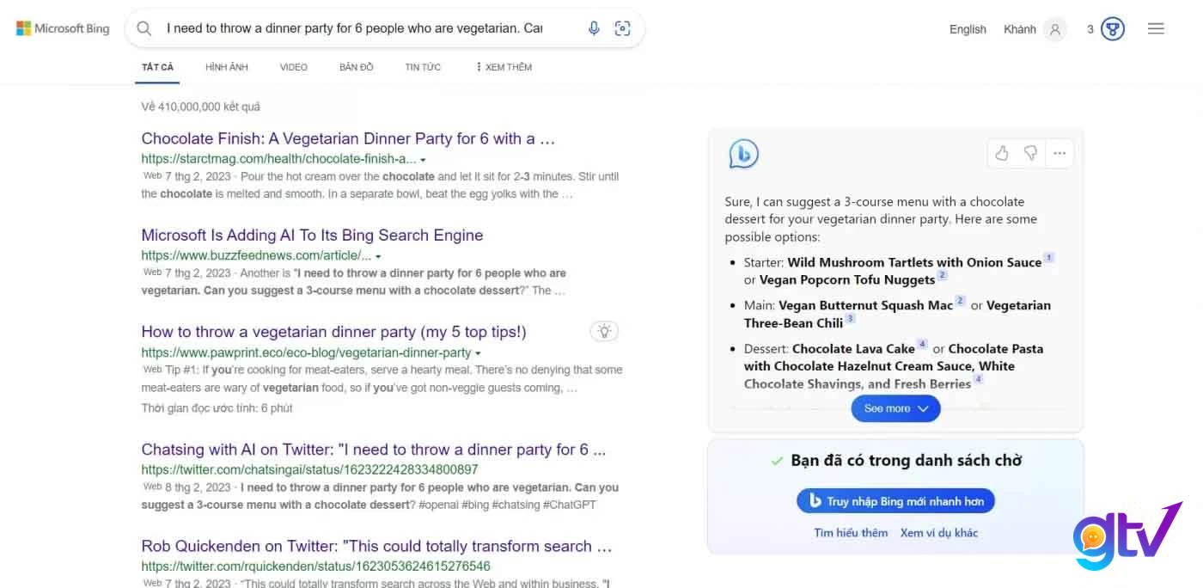Open dropdown arrow beside buzzfeednews URL
Image resolution: width=1203 pixels, height=588 pixels.
pos(378,256)
